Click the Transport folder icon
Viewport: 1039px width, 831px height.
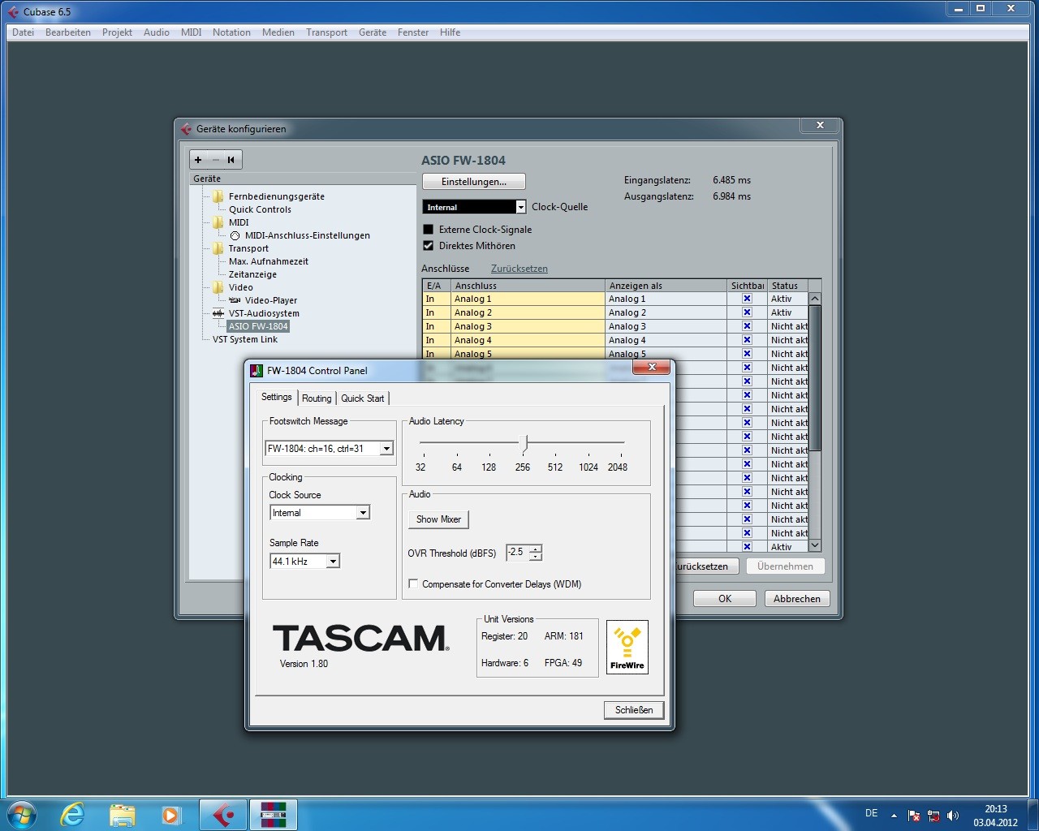point(218,248)
